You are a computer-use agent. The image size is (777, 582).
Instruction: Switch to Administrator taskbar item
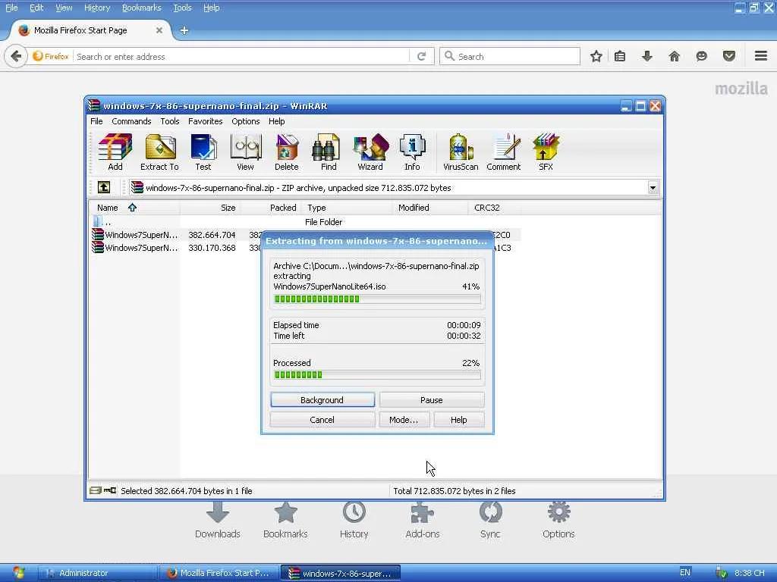coord(97,573)
